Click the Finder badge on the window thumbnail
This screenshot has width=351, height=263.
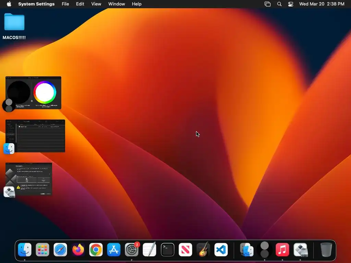click(x=9, y=149)
